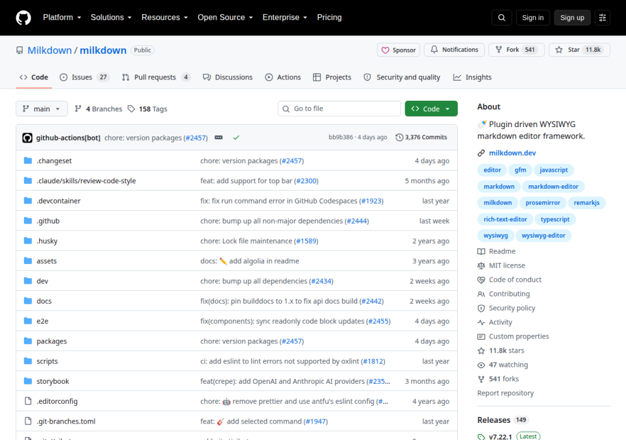Viewport: 626px width, 440px height.
Task: Expand the Solutions menu
Action: coord(111,18)
